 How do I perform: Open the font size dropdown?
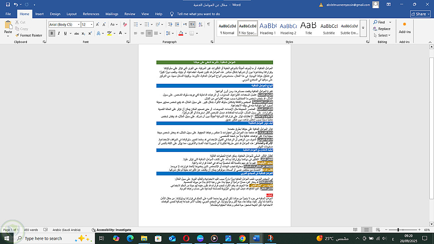click(92, 25)
